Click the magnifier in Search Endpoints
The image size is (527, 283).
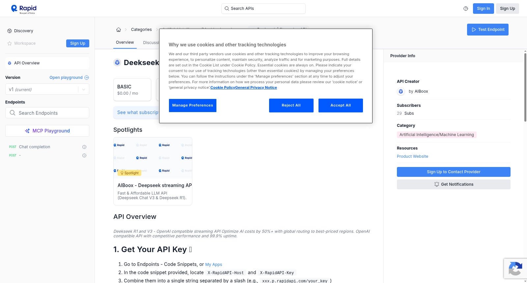pos(13,113)
